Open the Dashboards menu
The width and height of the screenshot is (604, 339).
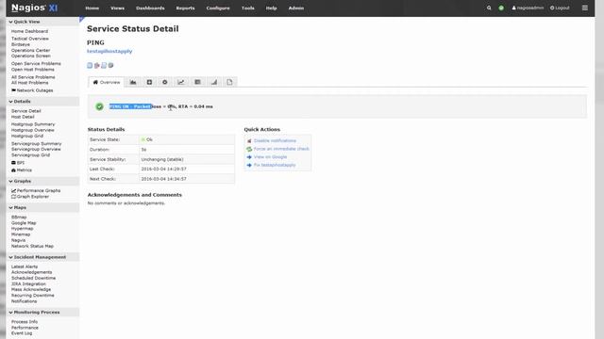pos(150,8)
